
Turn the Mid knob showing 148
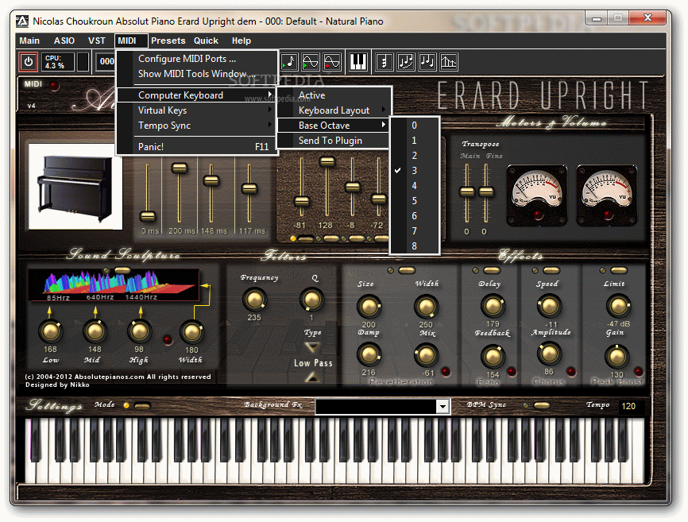[95, 331]
